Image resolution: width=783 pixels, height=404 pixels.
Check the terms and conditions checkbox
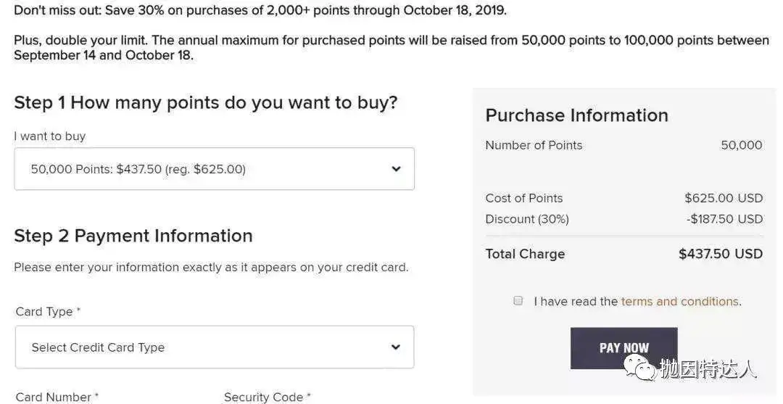point(518,300)
